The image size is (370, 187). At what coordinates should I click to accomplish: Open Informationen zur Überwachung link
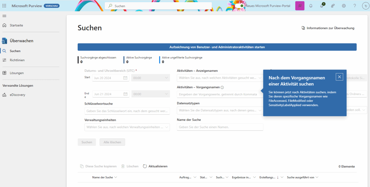(x=328, y=28)
